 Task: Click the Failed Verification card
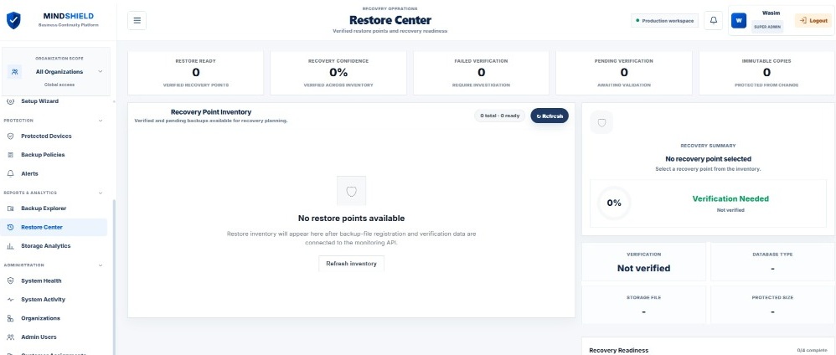coord(481,73)
